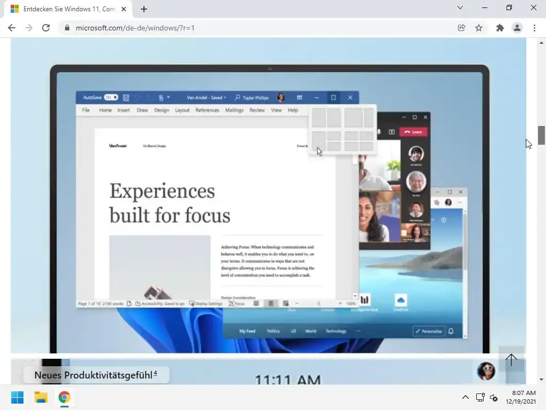Viewport: 546px width, 410px height.
Task: Select World in widgets panel
Action: point(311,331)
